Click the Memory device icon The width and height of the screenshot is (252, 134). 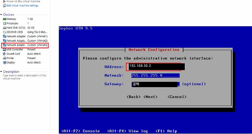[x=5, y=19]
